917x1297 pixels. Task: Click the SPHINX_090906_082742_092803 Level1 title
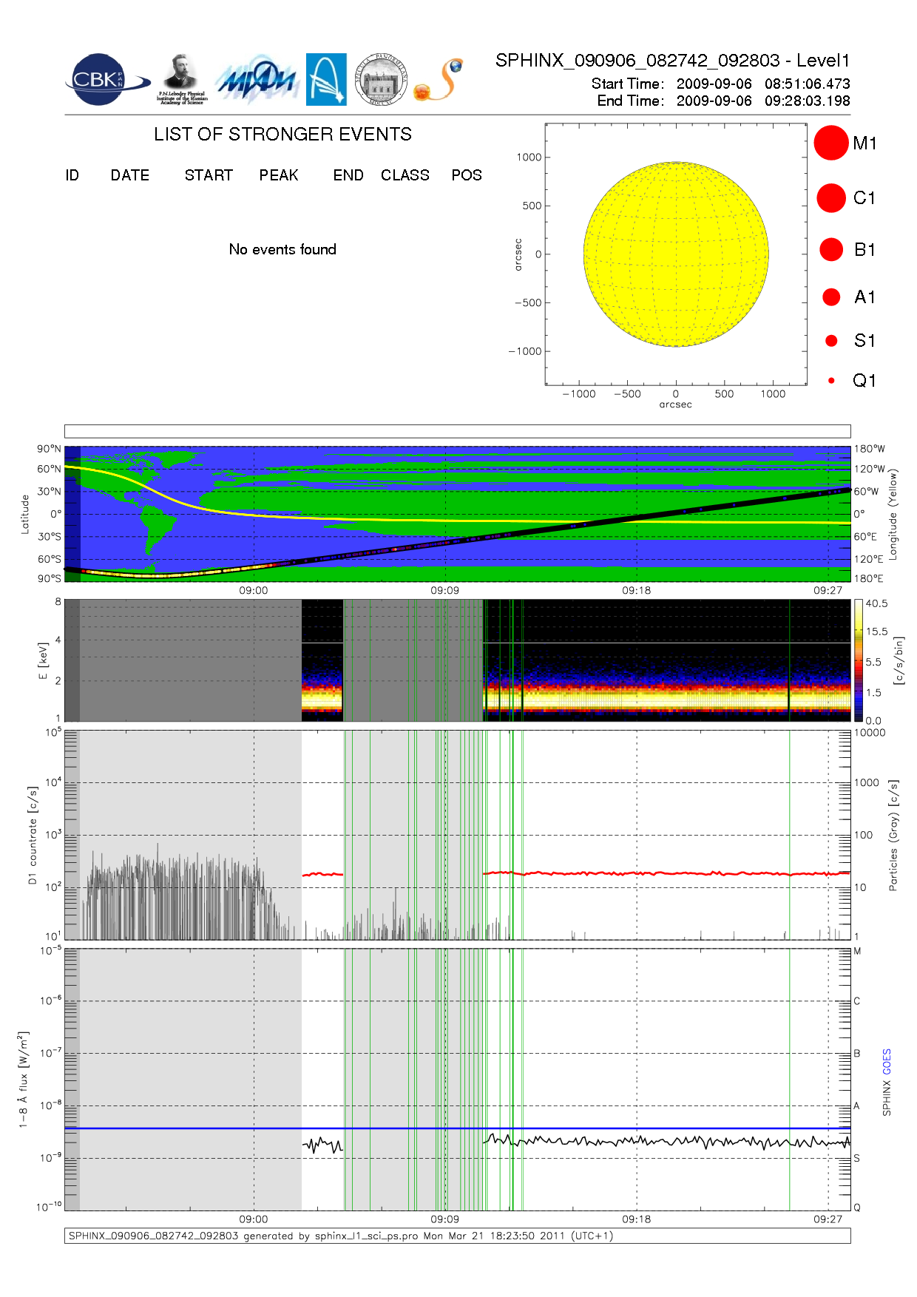pos(672,61)
